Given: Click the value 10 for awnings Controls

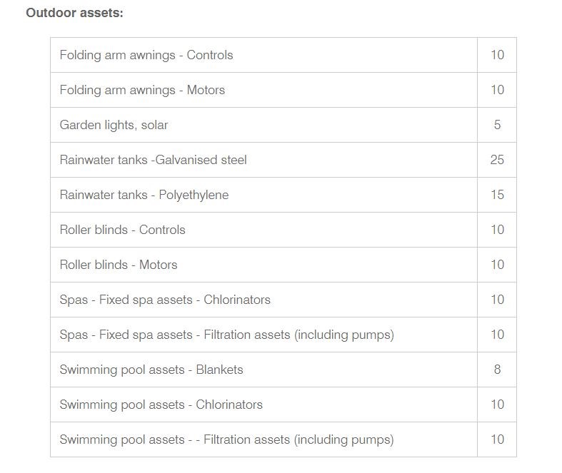Looking at the screenshot, I should (x=497, y=55).
